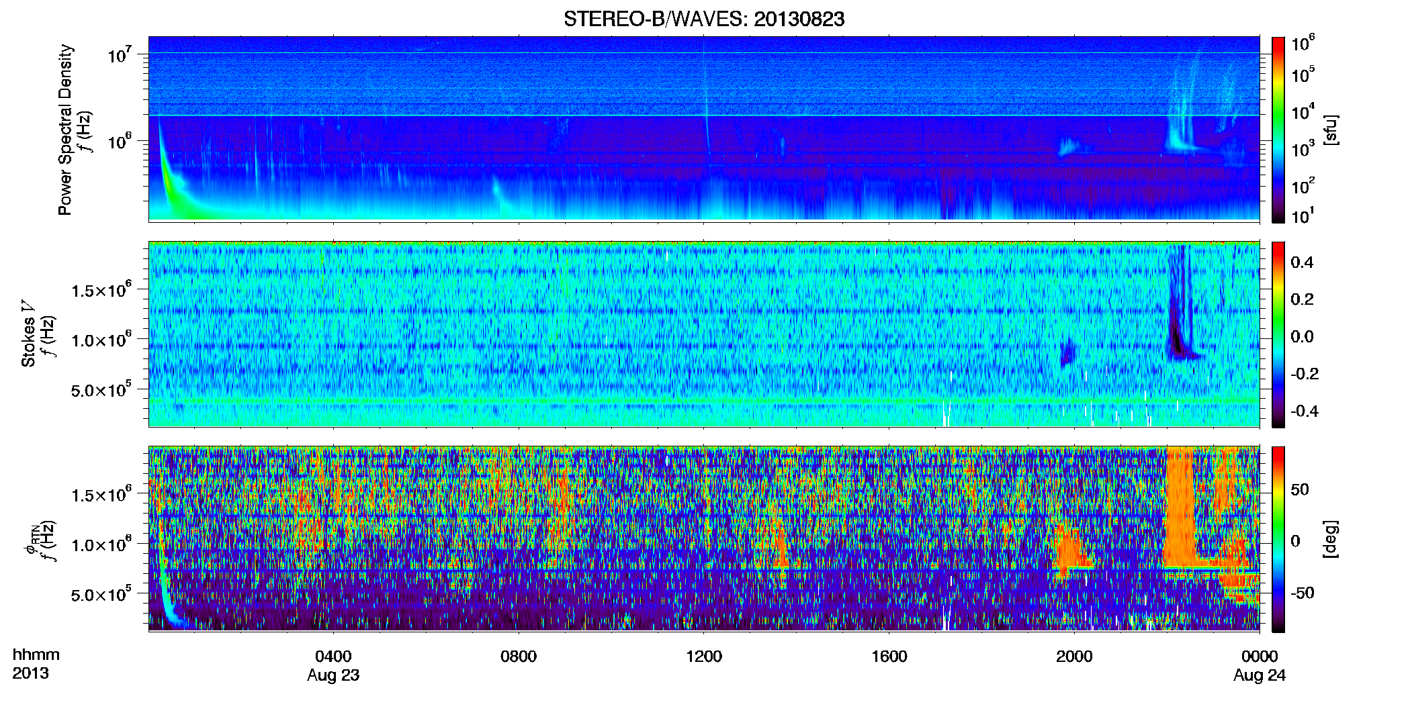Click the hhmm axis unit label
Screen dimensions: 1408x725
[36, 655]
